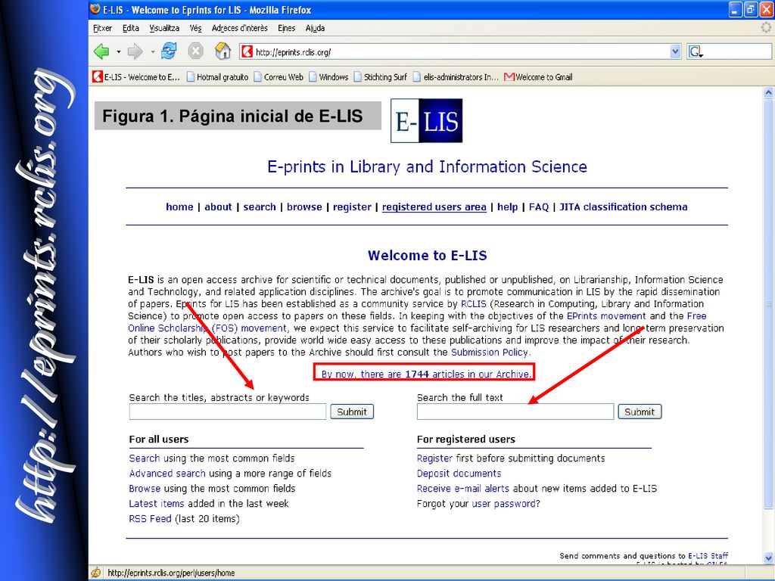
Task: Open the Stichting Surf bookmark
Action: (x=380, y=77)
